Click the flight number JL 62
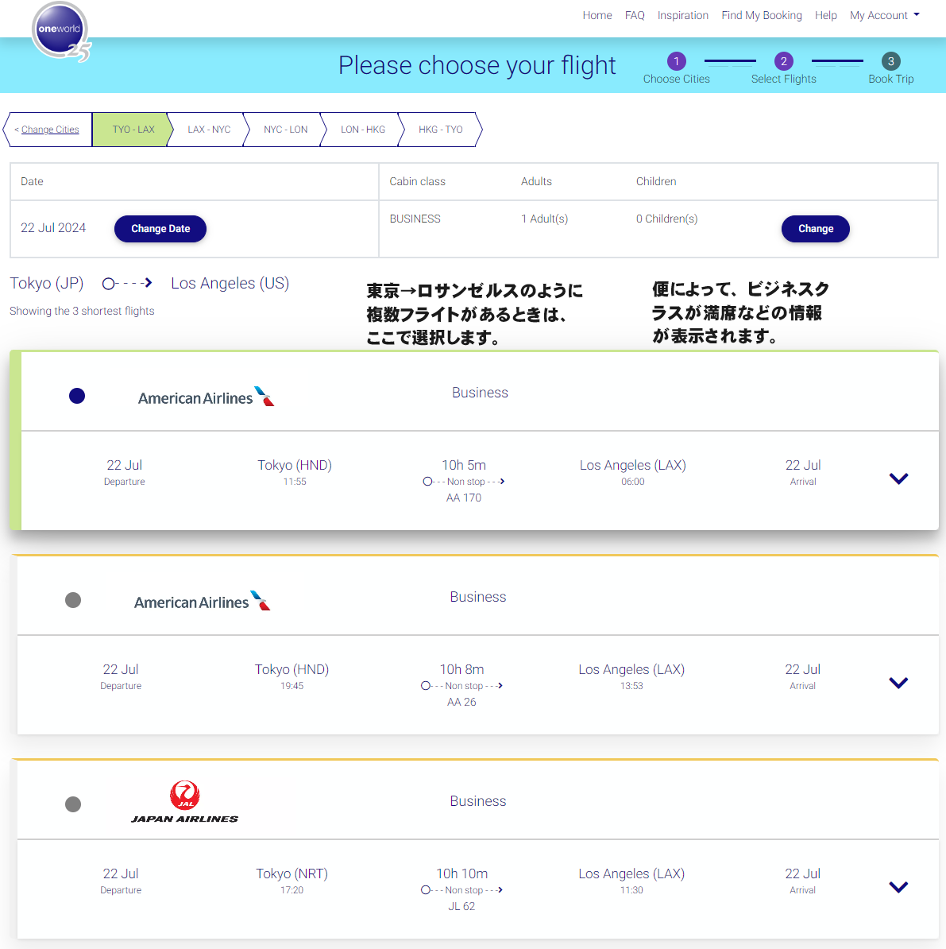Screen dimensions: 946x949 [461, 906]
